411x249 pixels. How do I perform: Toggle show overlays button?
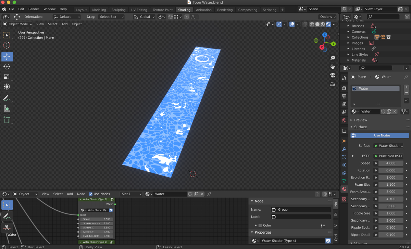tap(292, 24)
